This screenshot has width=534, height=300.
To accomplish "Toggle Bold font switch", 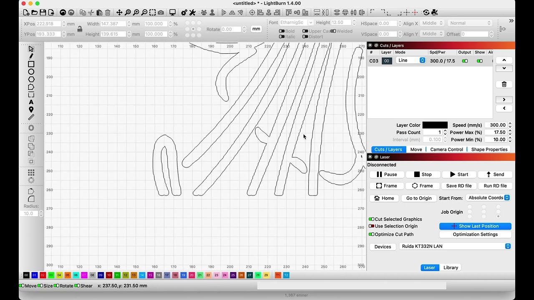I will pos(282,31).
